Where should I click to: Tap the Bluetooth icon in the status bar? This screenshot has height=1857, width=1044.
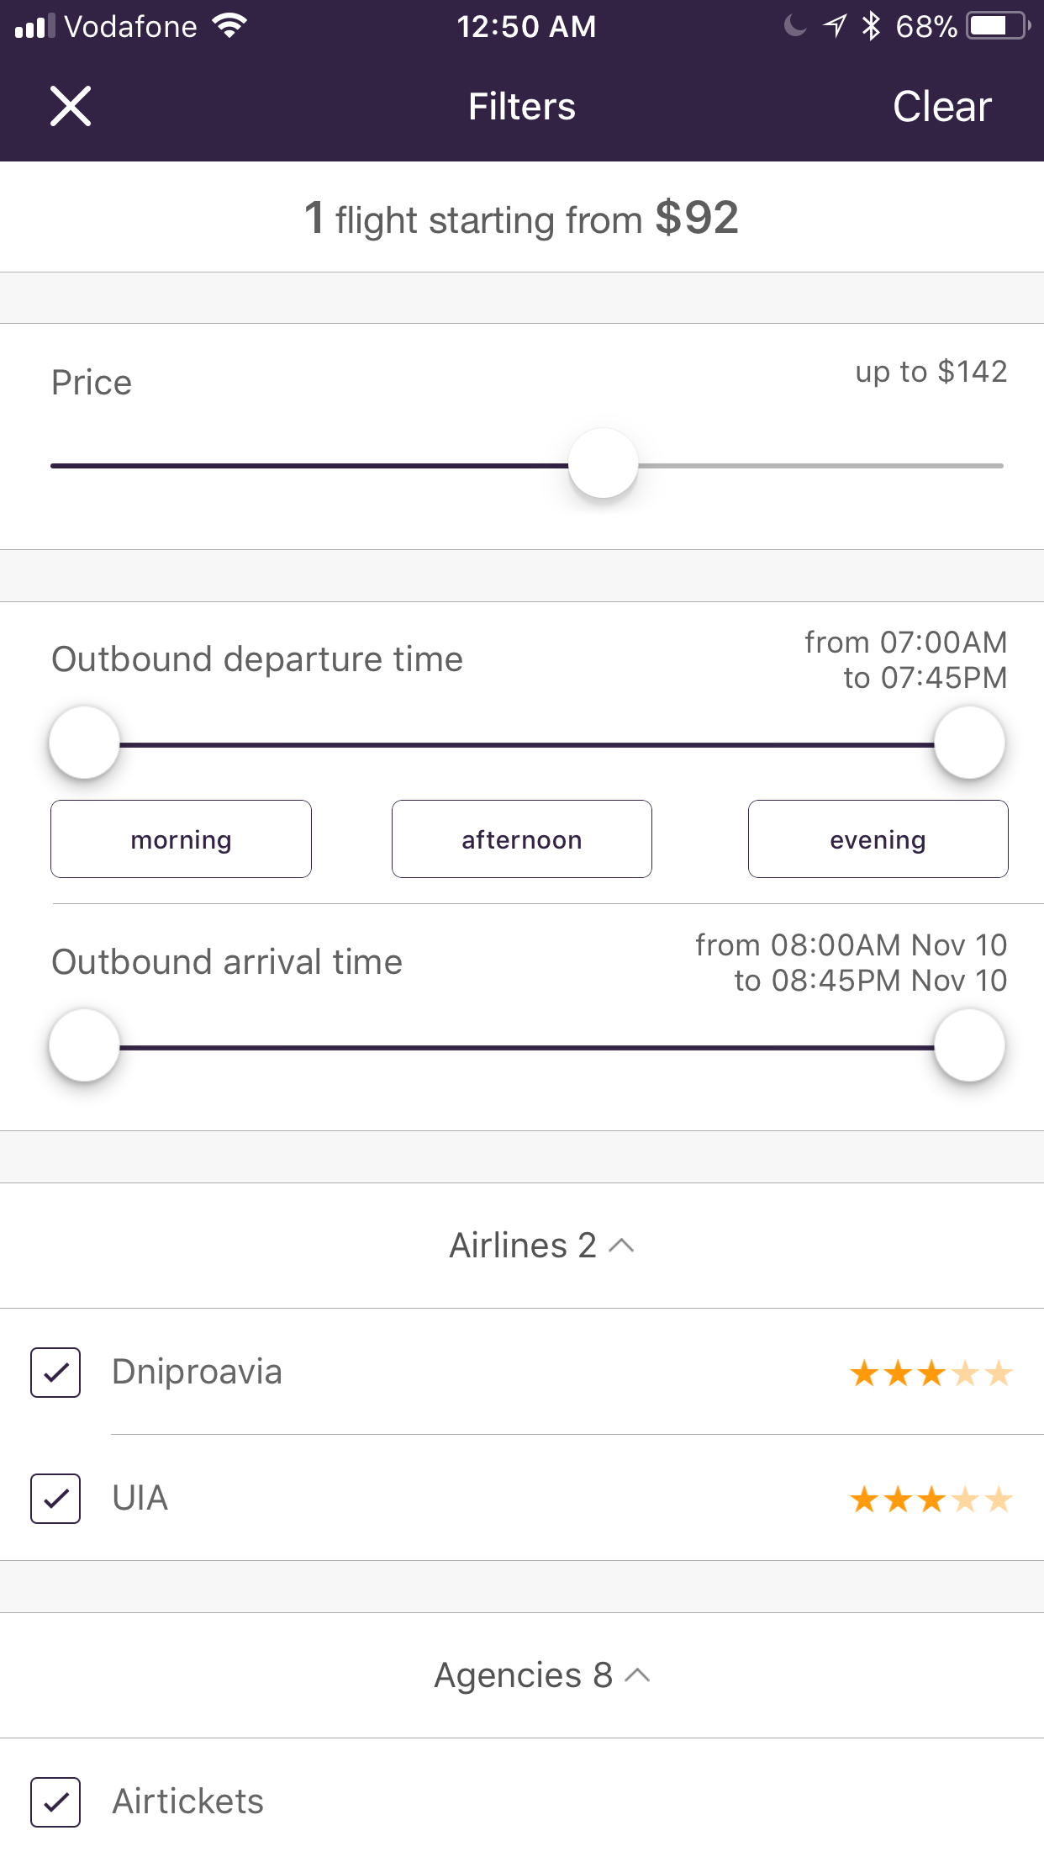pyautogui.click(x=871, y=26)
